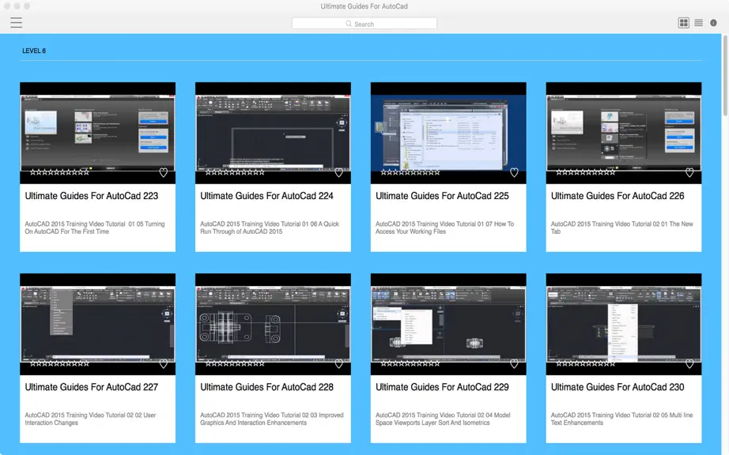This screenshot has height=455, width=729.
Task: Toggle heart on AutoCad 226 card
Action: click(689, 172)
